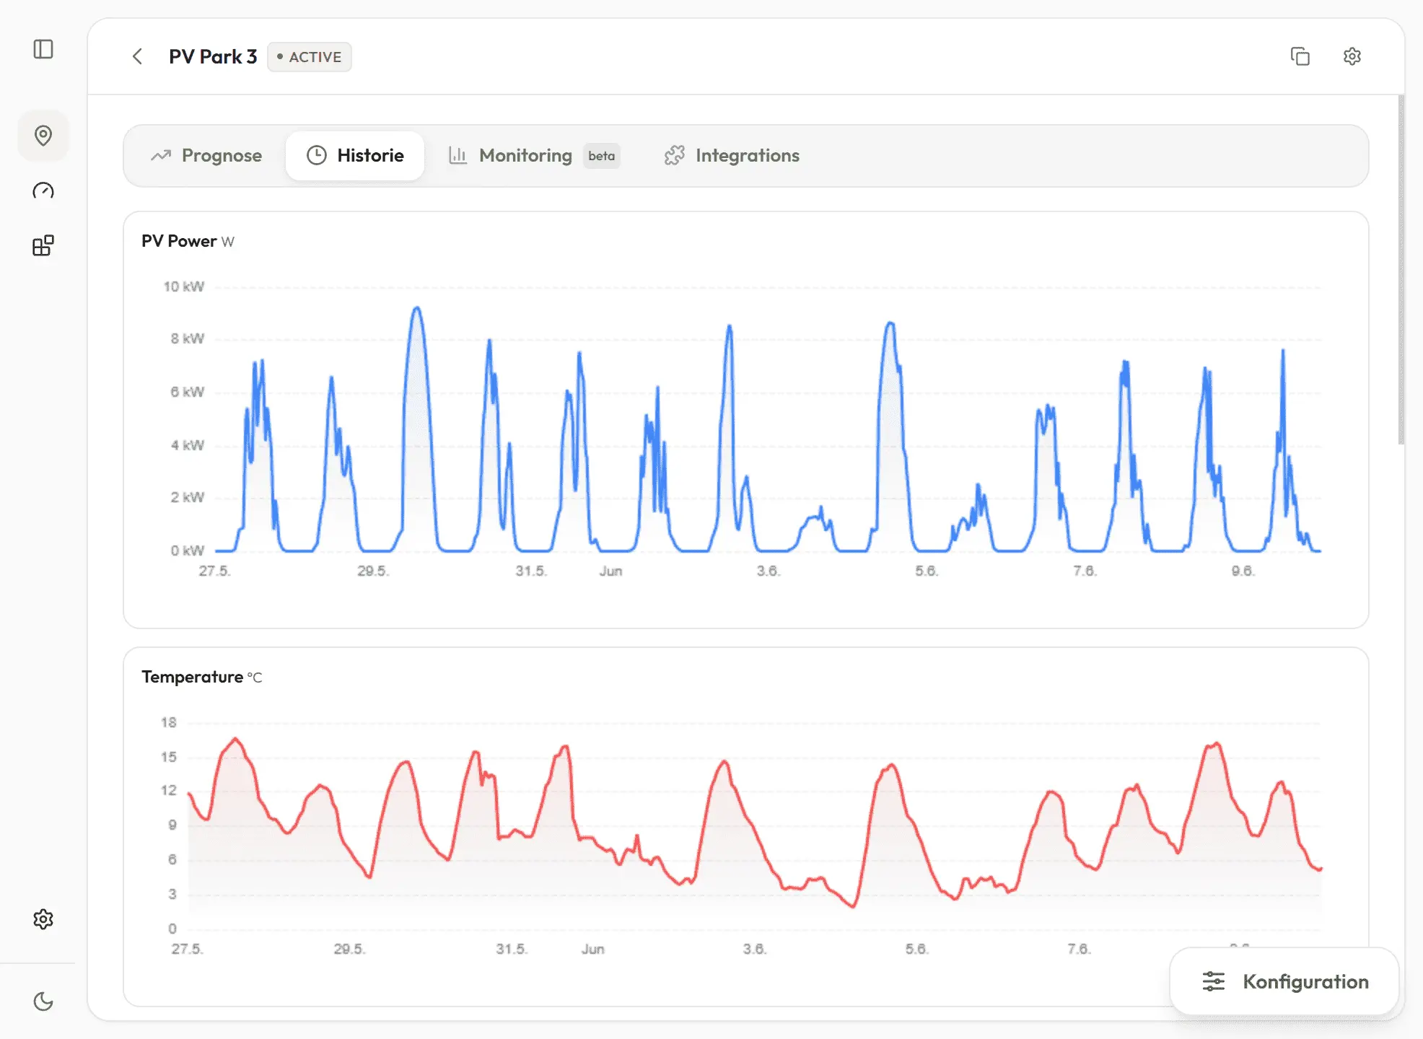Select the Historie tab
Screen dimensions: 1423x1039
(355, 156)
